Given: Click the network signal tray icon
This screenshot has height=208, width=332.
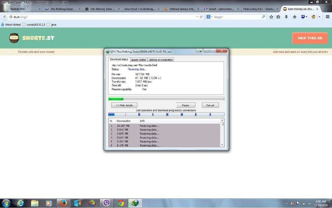Looking at the screenshot, I should [309, 203].
